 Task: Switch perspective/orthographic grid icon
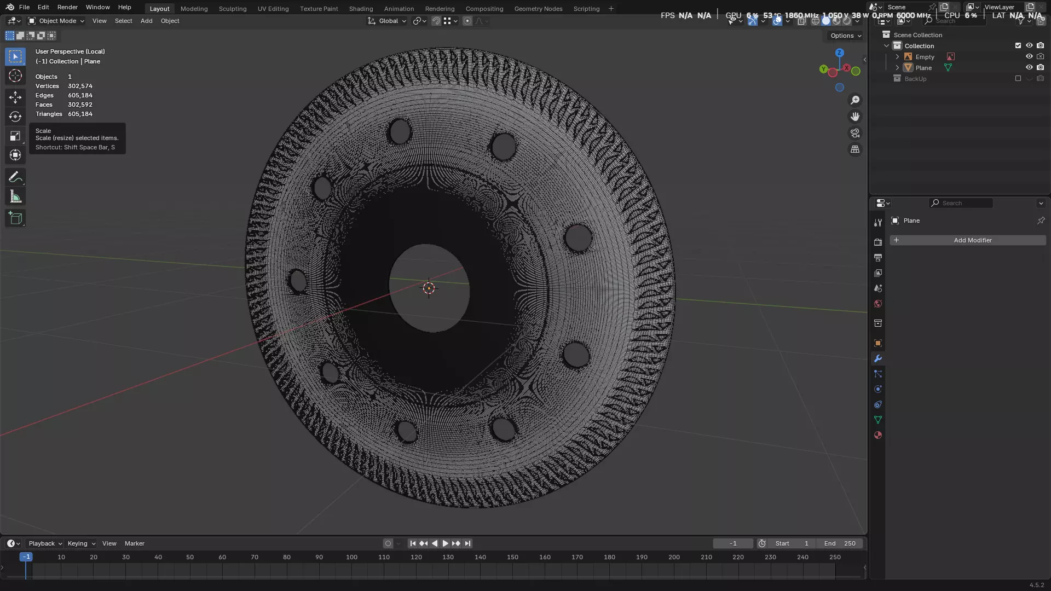pos(855,149)
